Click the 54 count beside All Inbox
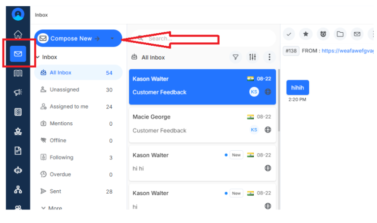 (x=109, y=73)
